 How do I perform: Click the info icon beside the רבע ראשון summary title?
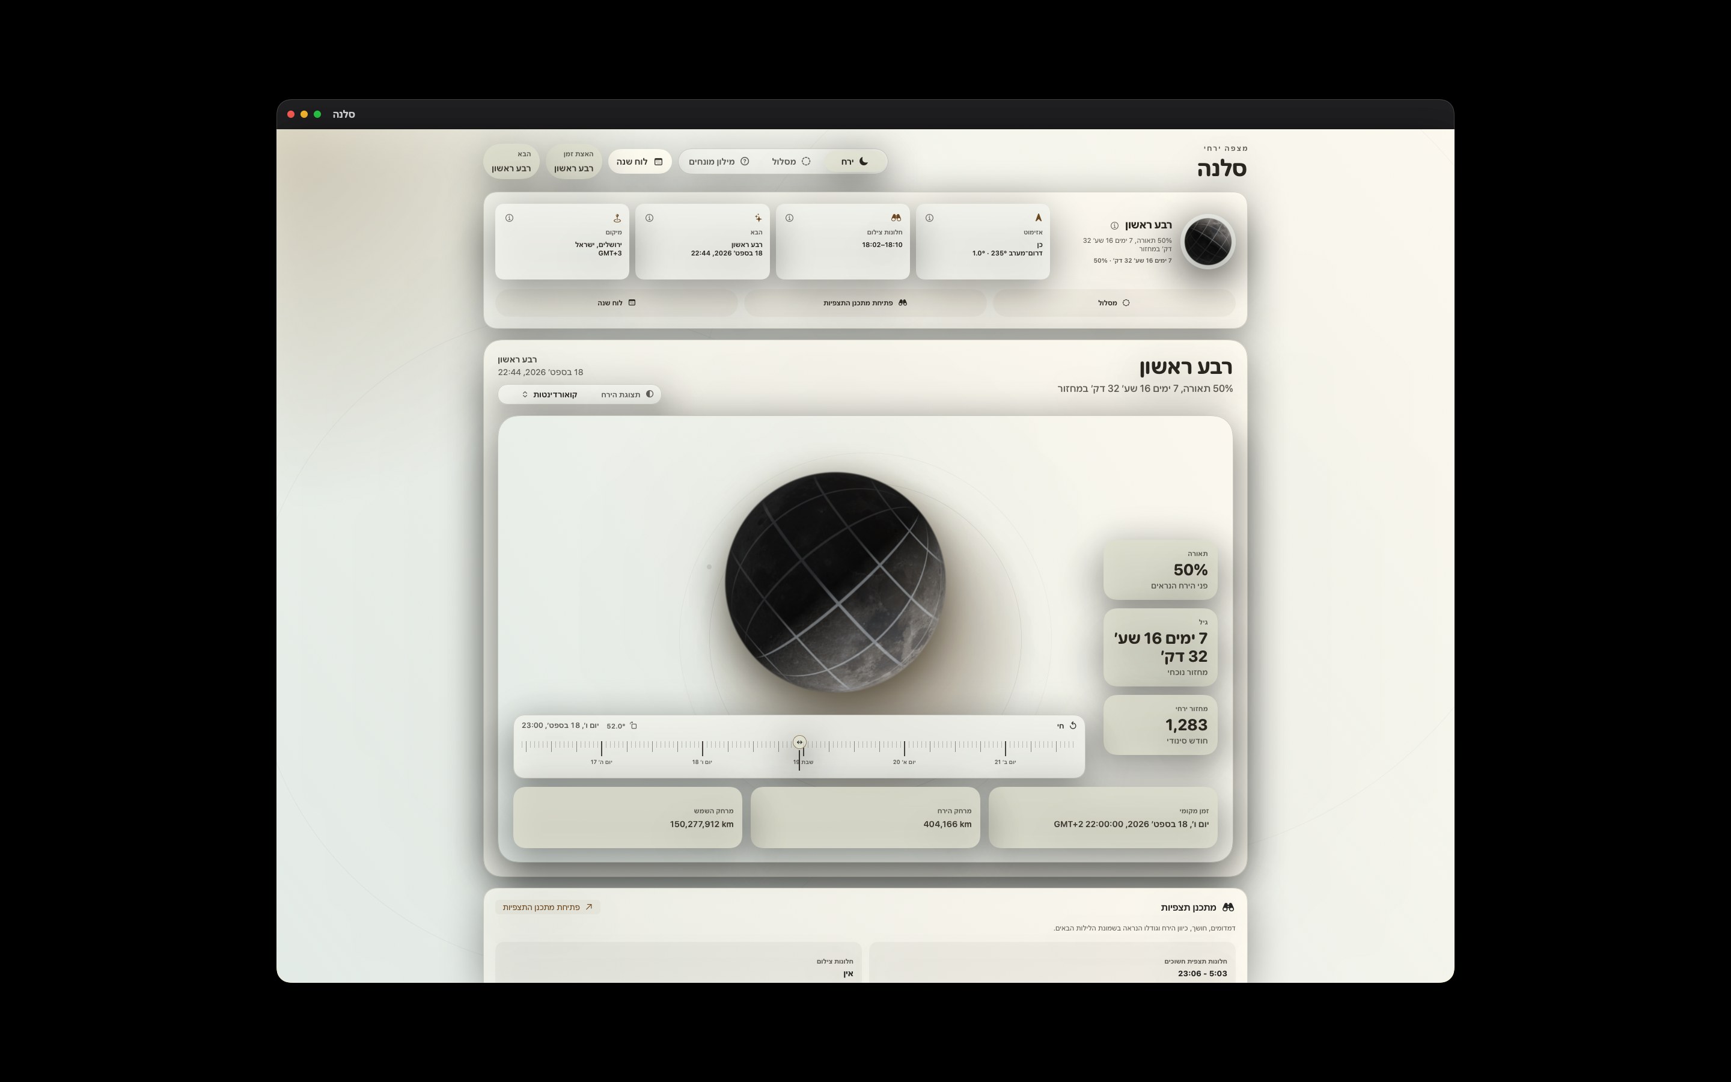coord(1114,225)
